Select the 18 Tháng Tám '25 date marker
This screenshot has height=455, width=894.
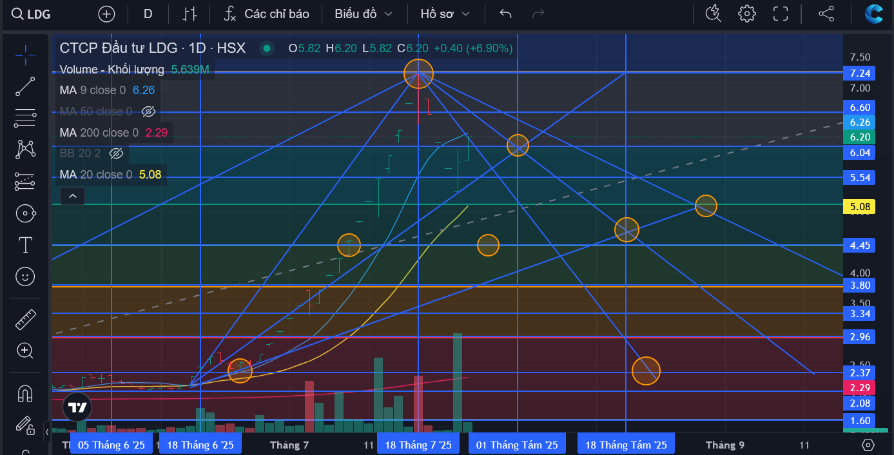point(627,445)
